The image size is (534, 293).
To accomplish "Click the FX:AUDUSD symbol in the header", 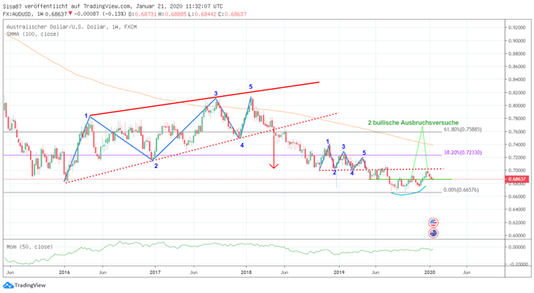I will point(18,14).
